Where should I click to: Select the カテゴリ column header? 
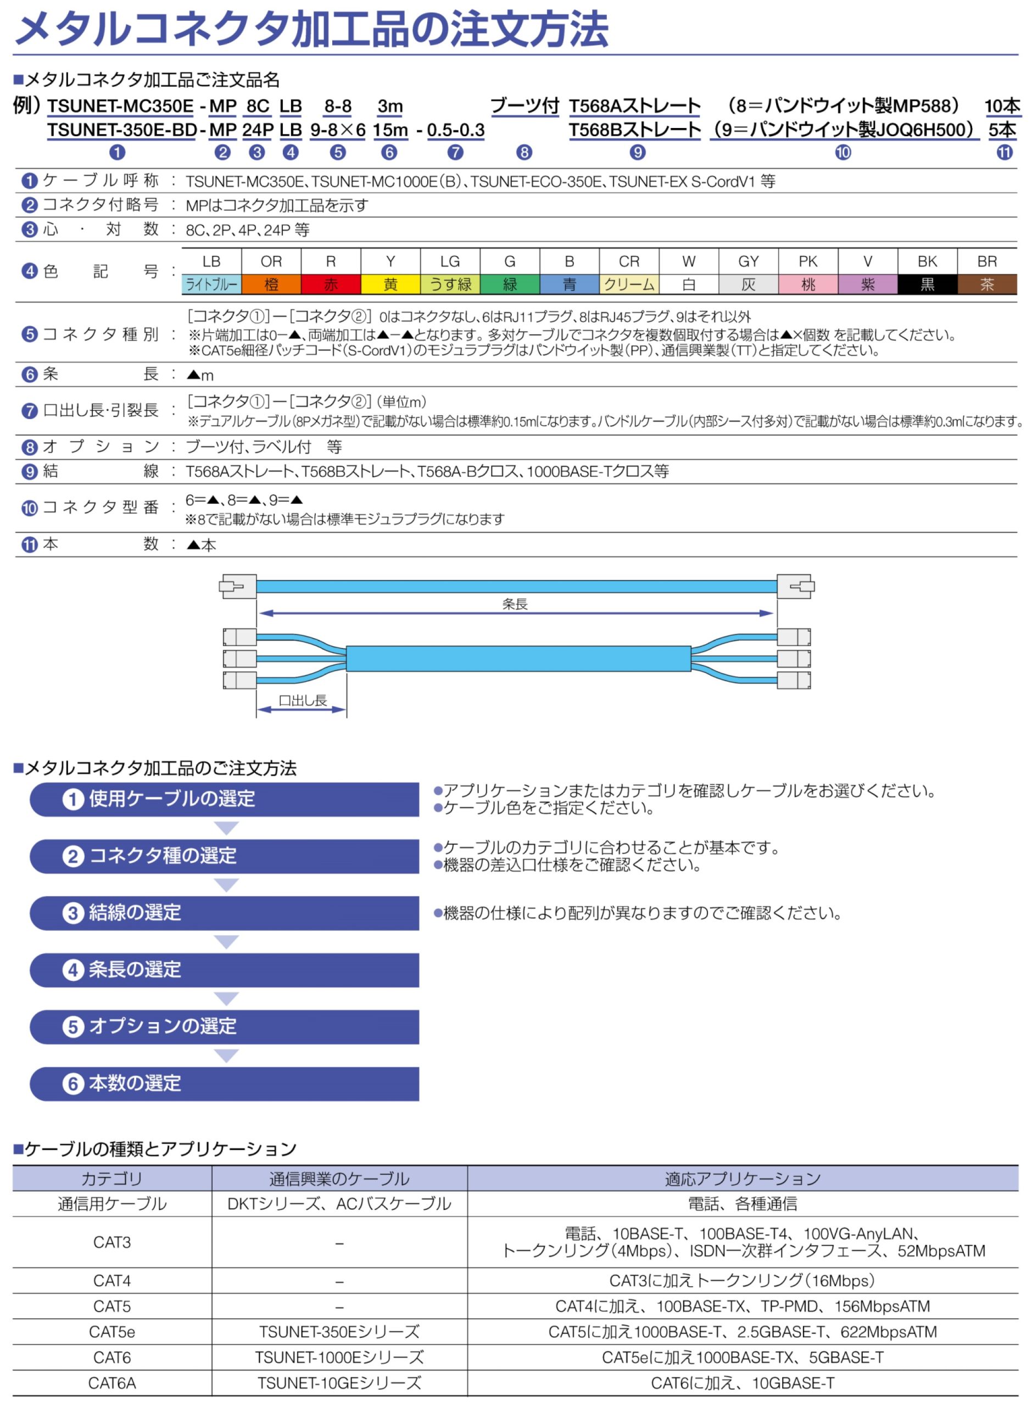(x=112, y=1179)
